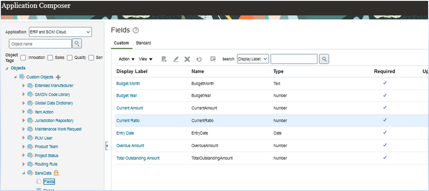Click the EntryDate name cell
429x191 pixels.
click(x=200, y=133)
